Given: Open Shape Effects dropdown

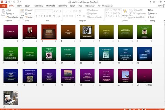Looking at the screenshot, I should (139, 17).
